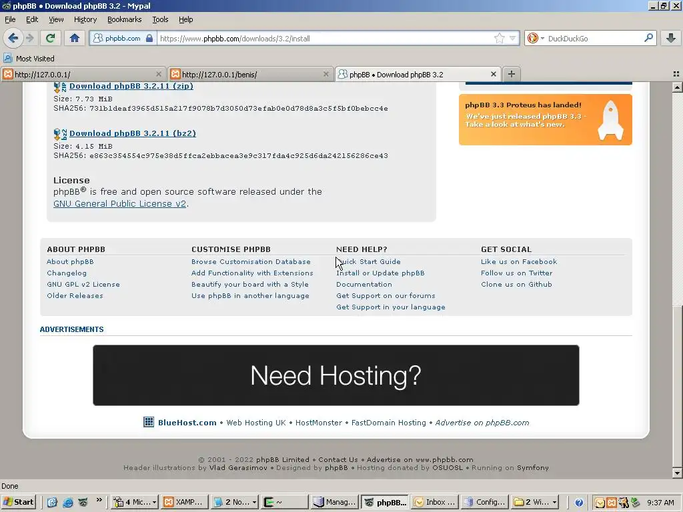
Task: Open the View menu
Action: click(56, 19)
